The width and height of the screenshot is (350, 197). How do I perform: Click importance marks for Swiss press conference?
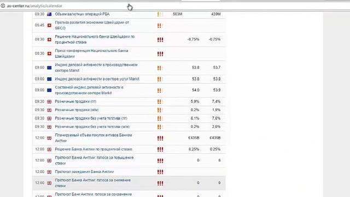coord(160,54)
